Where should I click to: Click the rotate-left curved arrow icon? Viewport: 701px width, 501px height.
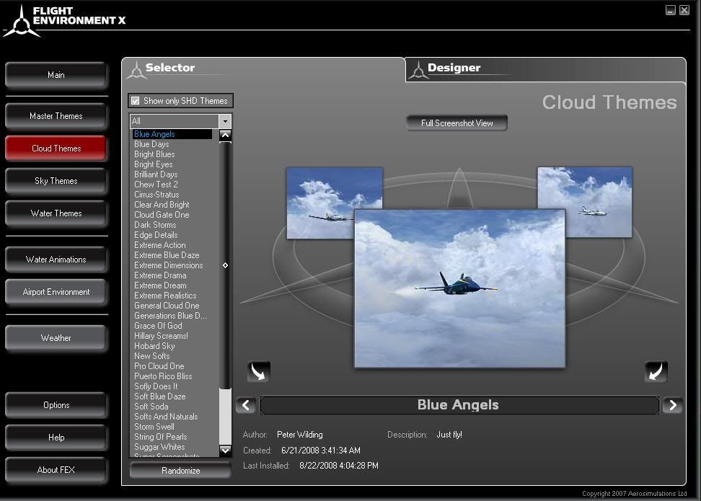point(258,372)
